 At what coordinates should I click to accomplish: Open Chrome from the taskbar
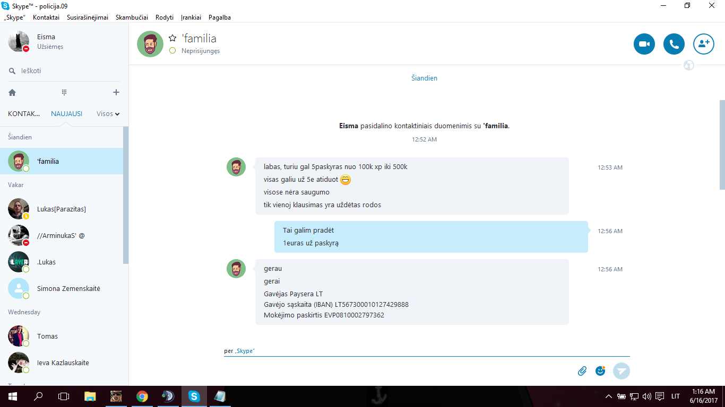pos(142,396)
